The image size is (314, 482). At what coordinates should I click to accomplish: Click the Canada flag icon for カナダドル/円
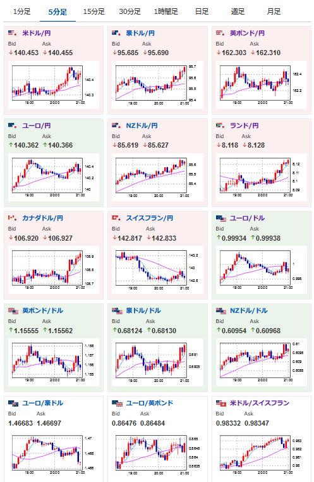click(x=13, y=218)
